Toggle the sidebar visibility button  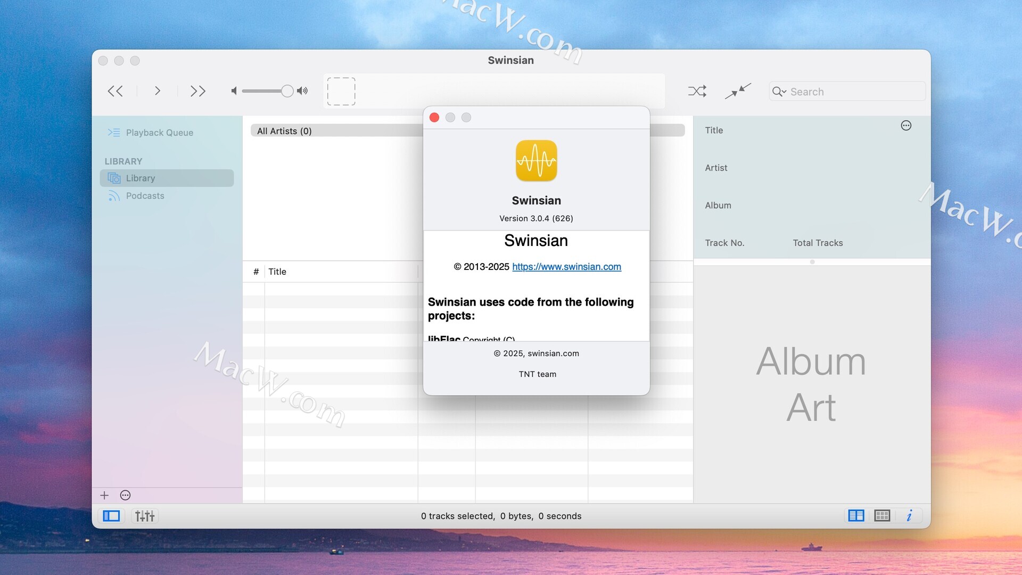[x=111, y=516]
